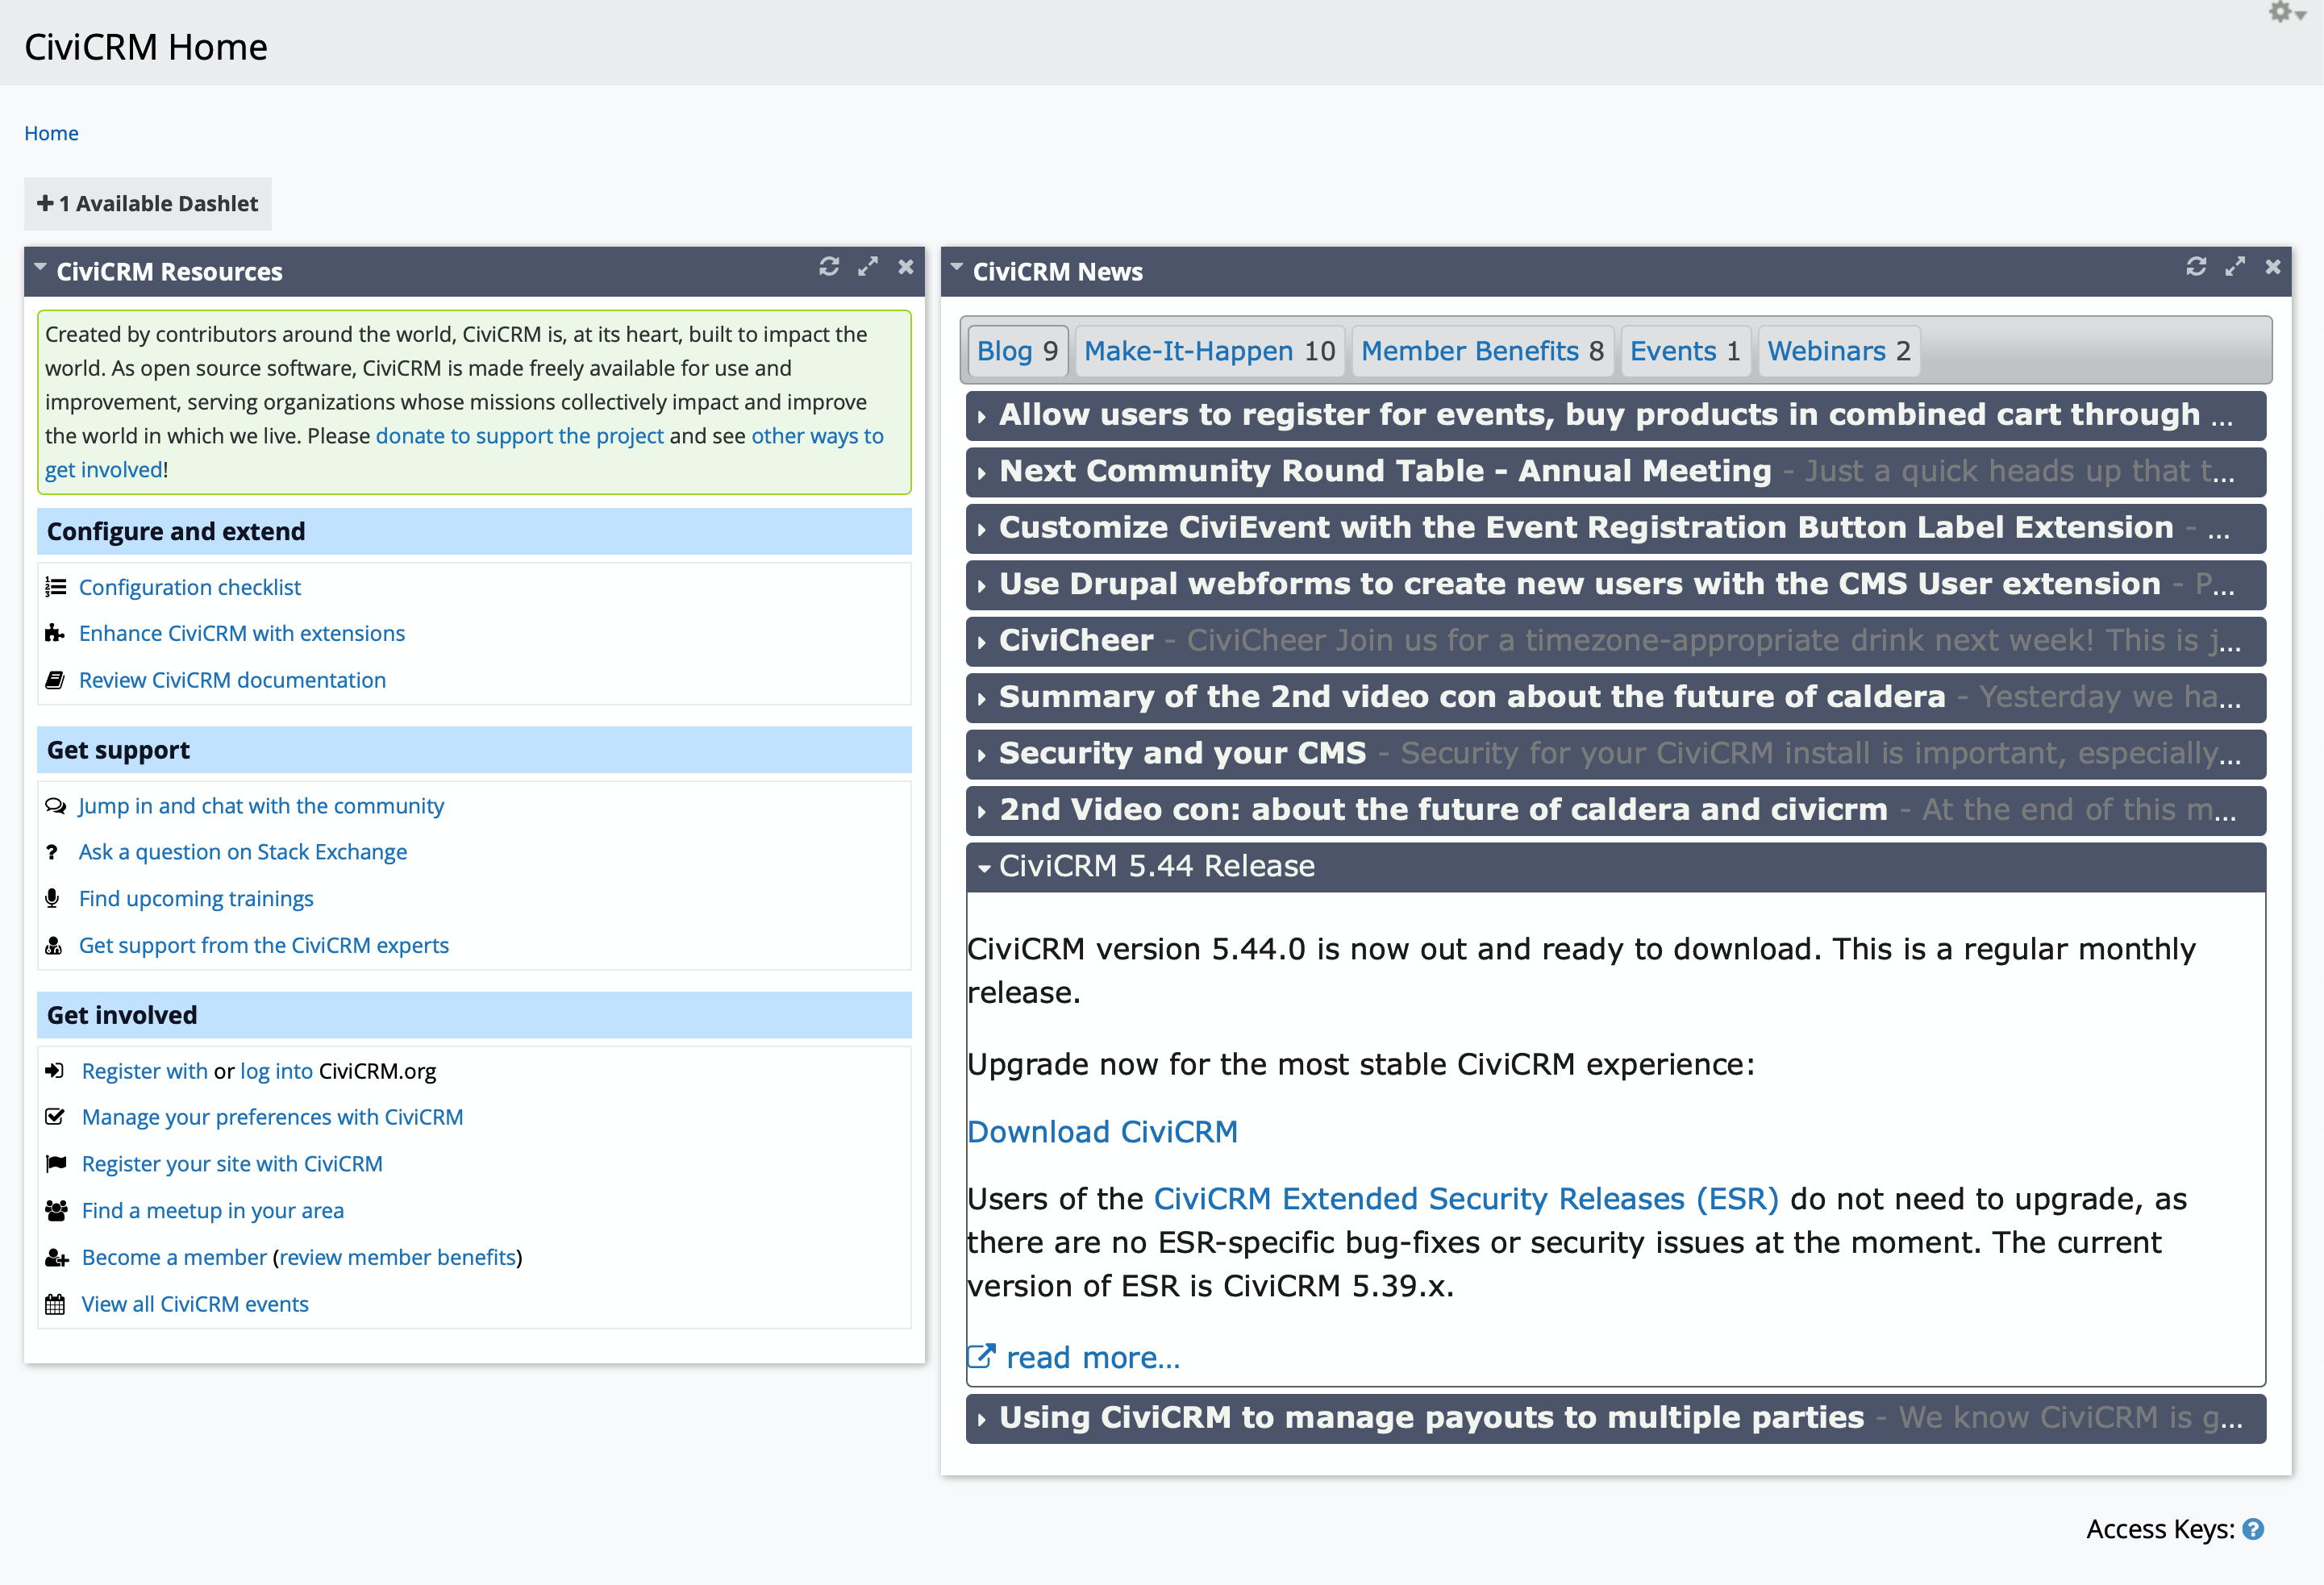Click the calendar icon beside CiviCRM events

(x=55, y=1304)
